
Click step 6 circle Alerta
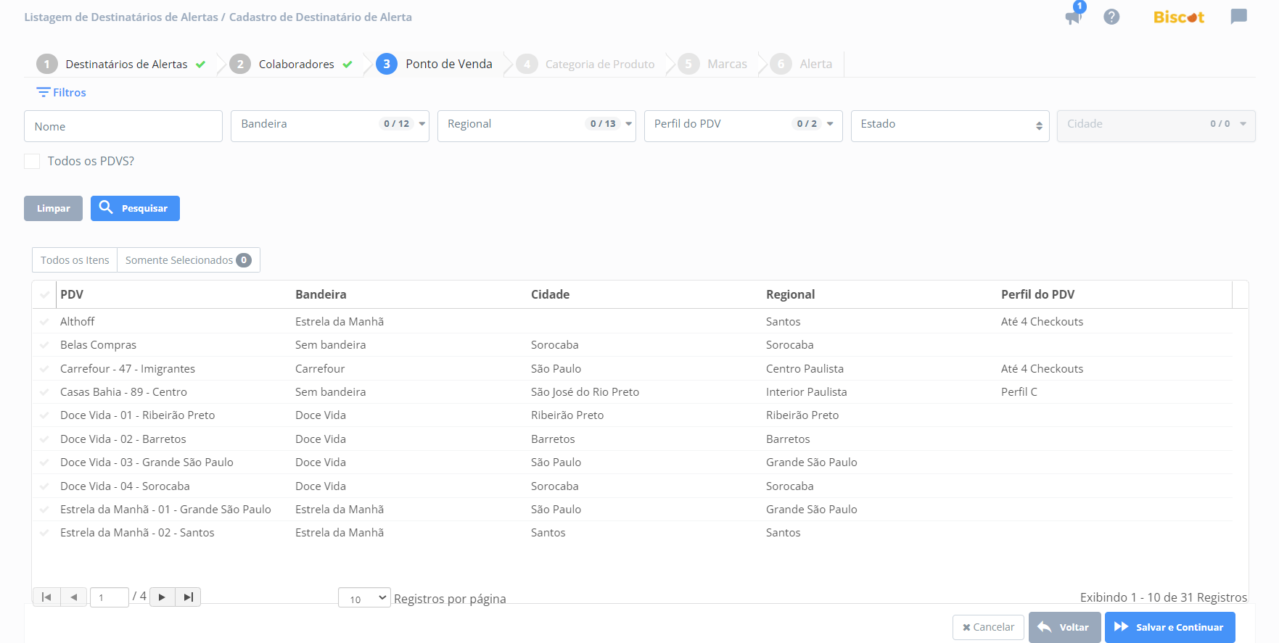click(781, 64)
